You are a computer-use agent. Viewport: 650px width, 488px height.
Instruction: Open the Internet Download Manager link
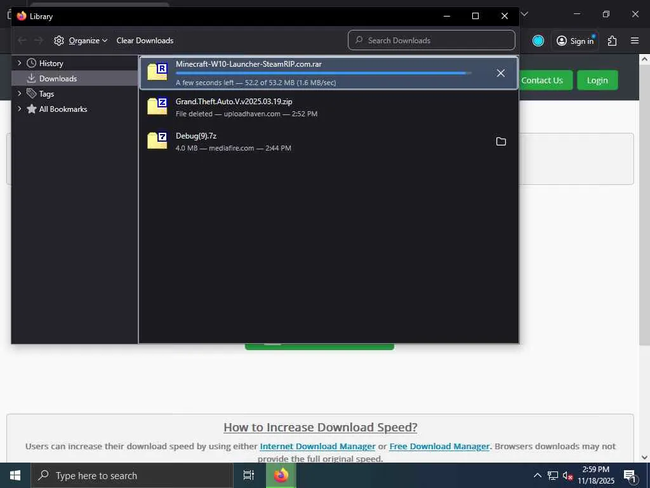[x=317, y=446]
